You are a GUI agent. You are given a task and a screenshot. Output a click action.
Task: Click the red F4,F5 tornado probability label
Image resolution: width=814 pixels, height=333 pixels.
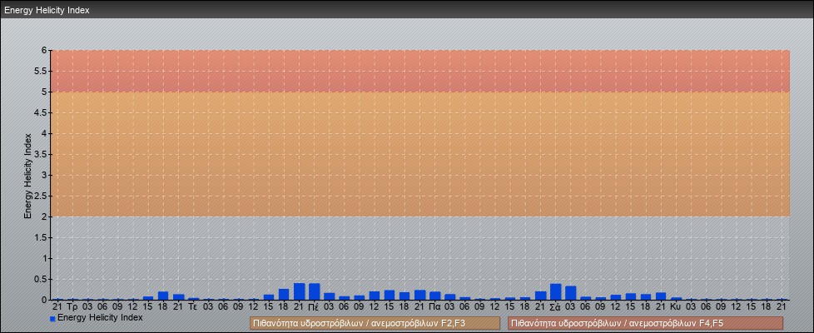(645, 323)
